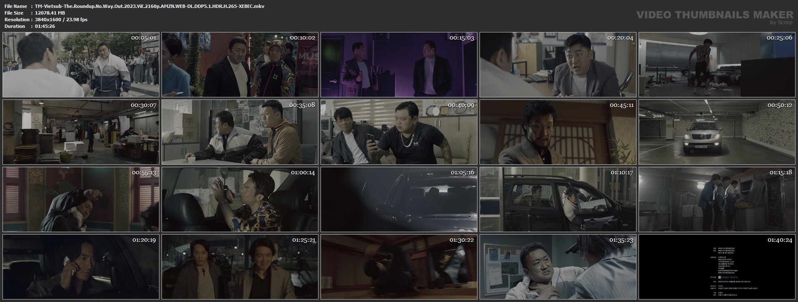This screenshot has height=302, width=798.
Task: Open the thumbnail timestamped 00:10:02
Action: pyautogui.click(x=240, y=64)
